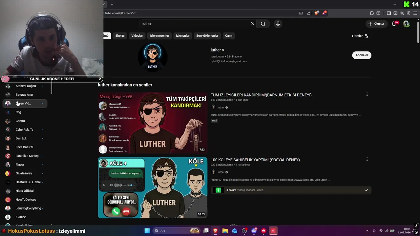
Task: Select the Shorts filter chip
Action: coord(120,36)
